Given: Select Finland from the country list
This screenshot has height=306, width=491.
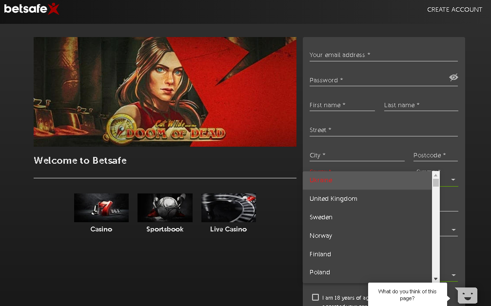Looking at the screenshot, I should coord(367,254).
